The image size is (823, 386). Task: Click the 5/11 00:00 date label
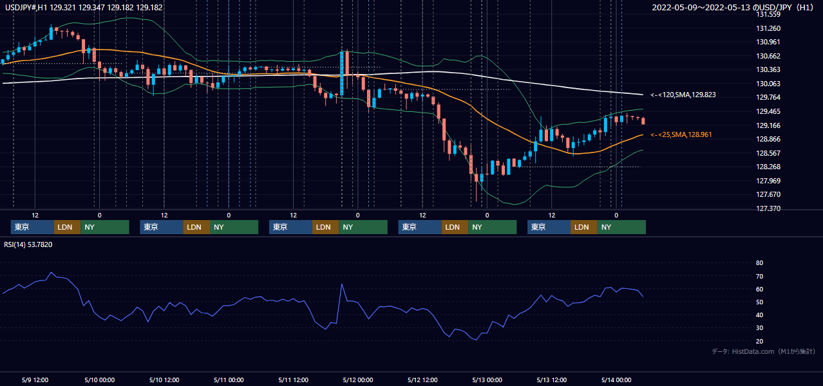click(x=229, y=380)
